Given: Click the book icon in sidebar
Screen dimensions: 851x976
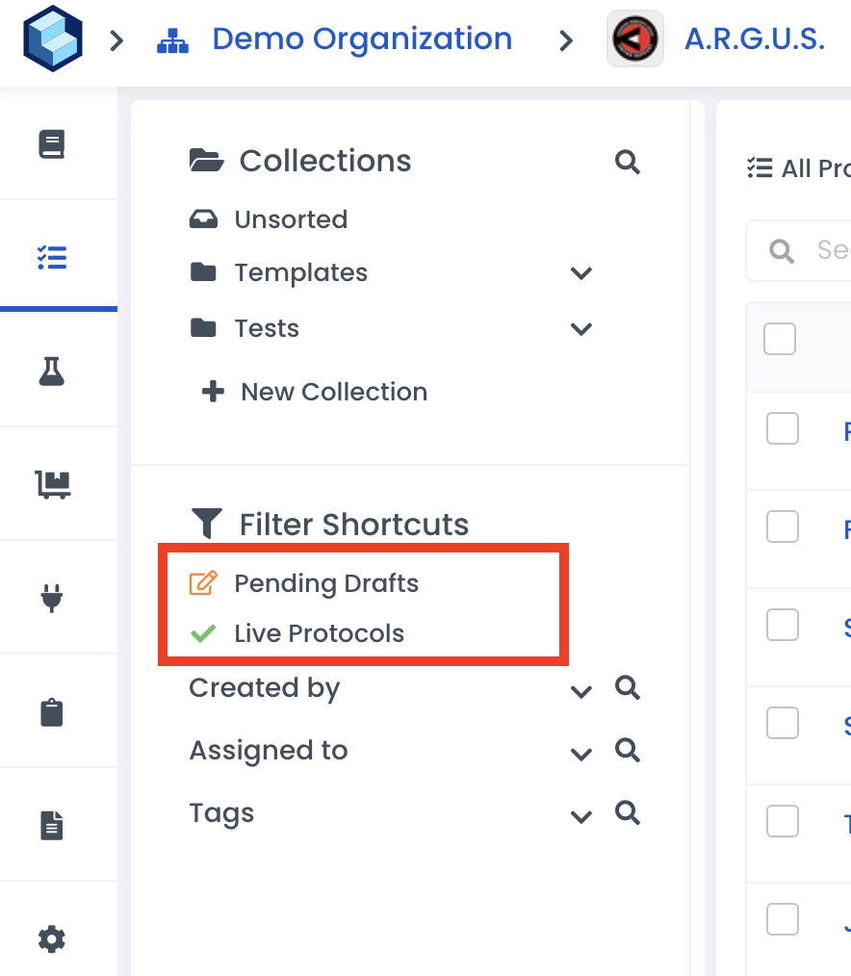Looking at the screenshot, I should click(x=51, y=144).
